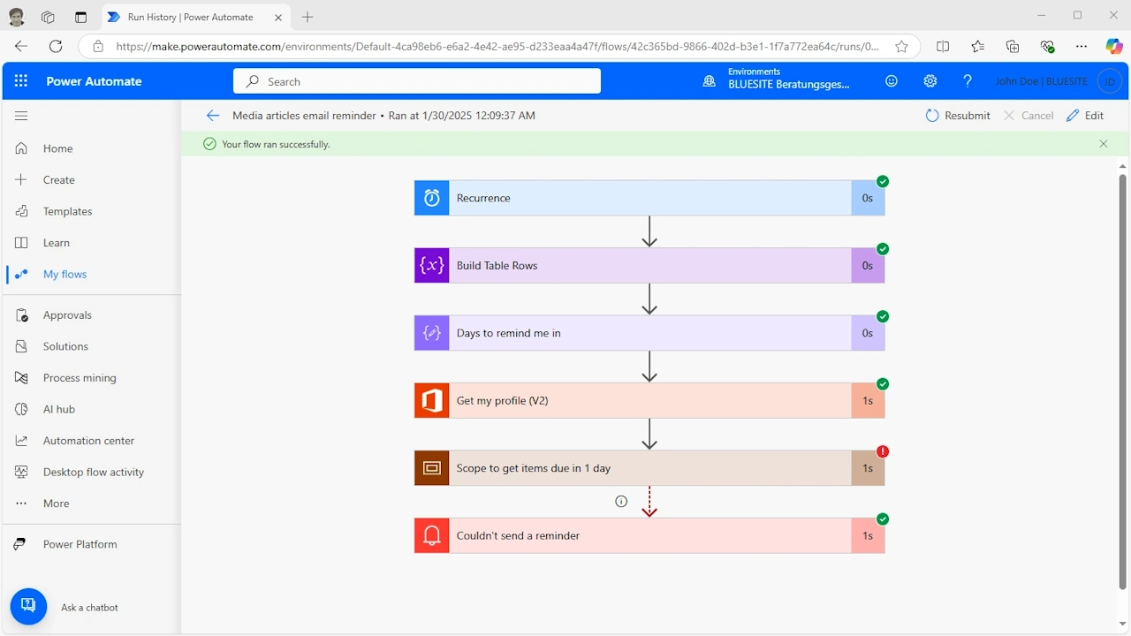Click the Build Table Rows expression icon

click(431, 265)
